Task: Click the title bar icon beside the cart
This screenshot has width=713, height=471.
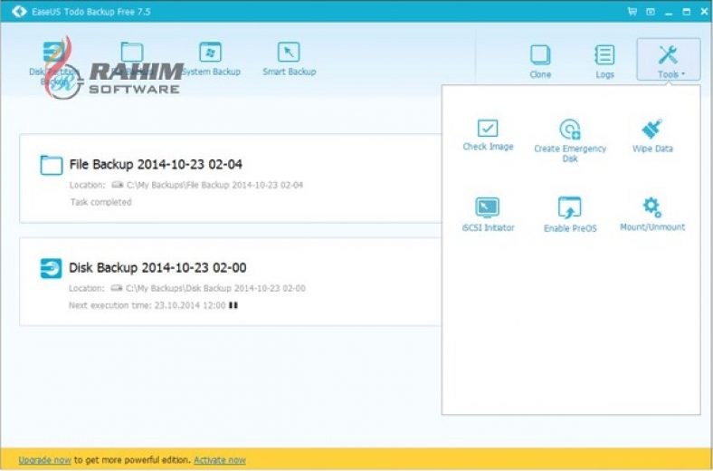Action: pyautogui.click(x=651, y=12)
